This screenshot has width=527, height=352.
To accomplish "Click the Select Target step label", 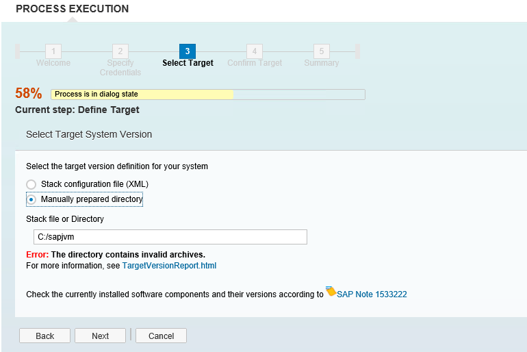I will 188,63.
